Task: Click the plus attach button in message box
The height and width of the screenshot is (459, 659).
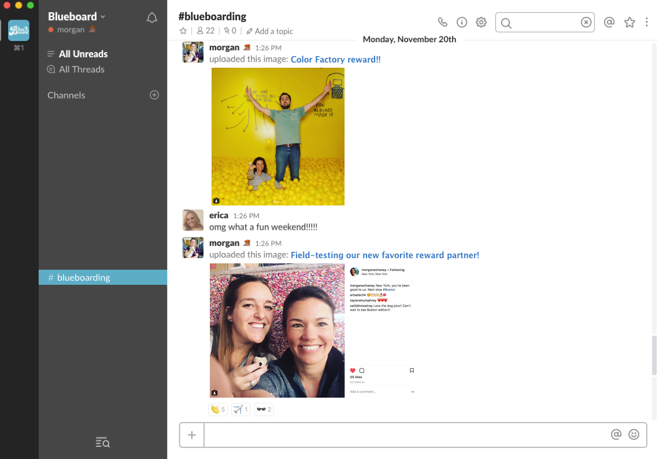Action: point(192,435)
